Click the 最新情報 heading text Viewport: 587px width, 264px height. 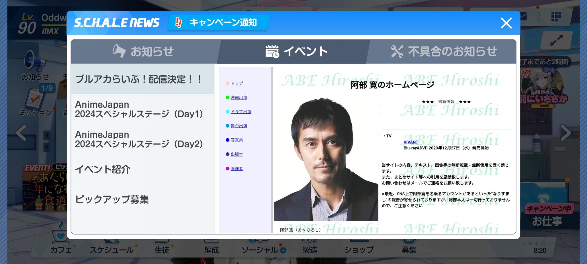tap(446, 102)
